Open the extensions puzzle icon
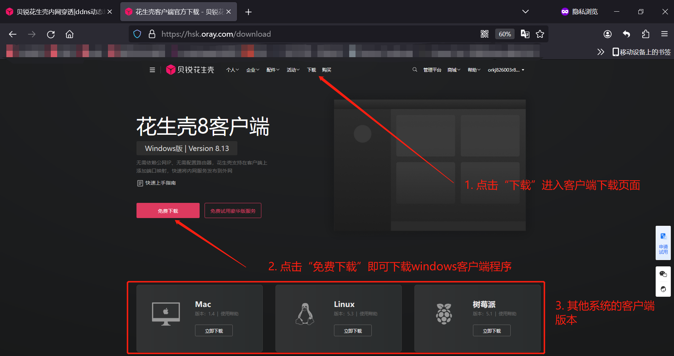Viewport: 674px width, 356px height. click(x=645, y=34)
